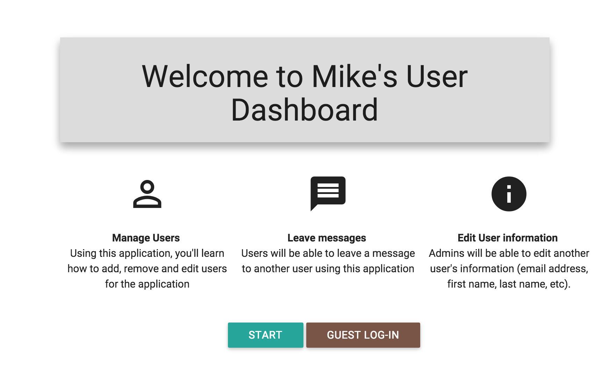Click the line "Using this application, you'll learn"
Image resolution: width=609 pixels, height=383 pixels.
pyautogui.click(x=147, y=253)
